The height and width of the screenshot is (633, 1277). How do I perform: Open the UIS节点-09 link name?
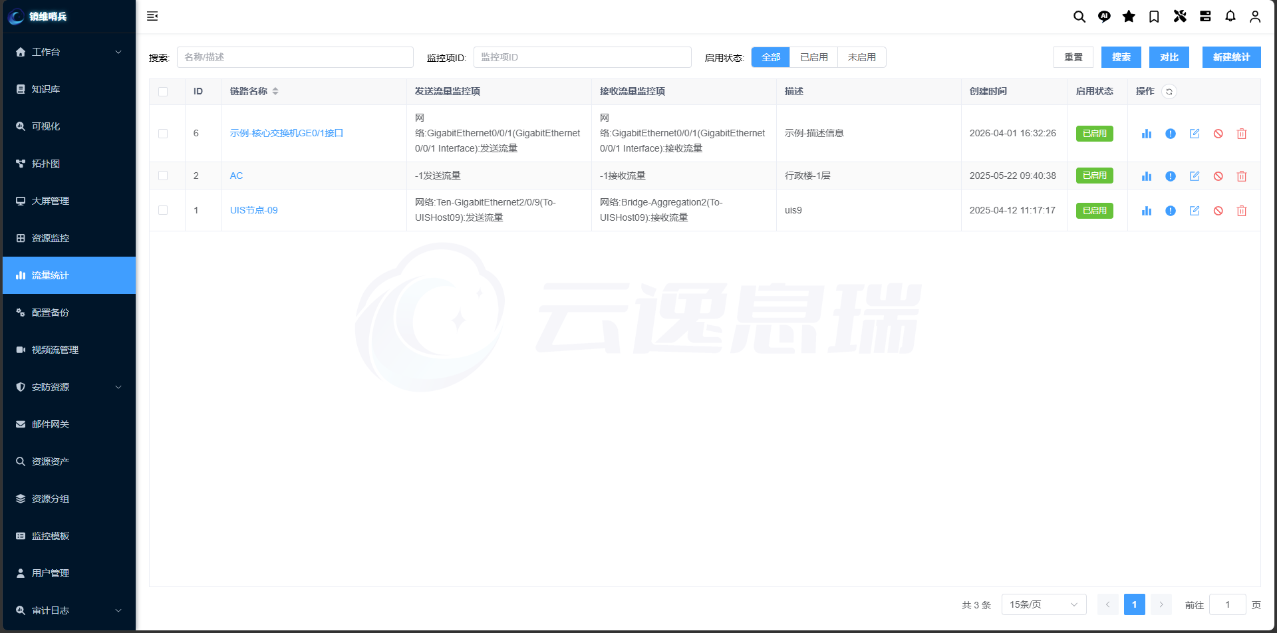point(254,210)
